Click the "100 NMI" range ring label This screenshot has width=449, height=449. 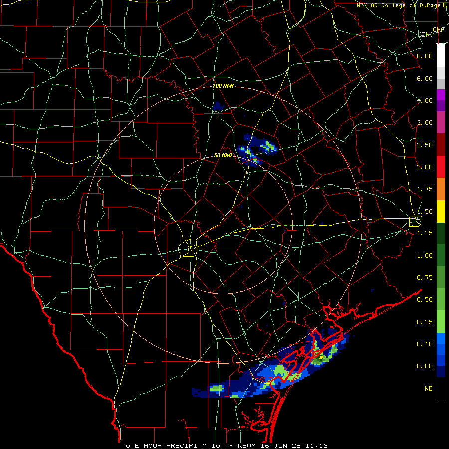[x=223, y=86]
